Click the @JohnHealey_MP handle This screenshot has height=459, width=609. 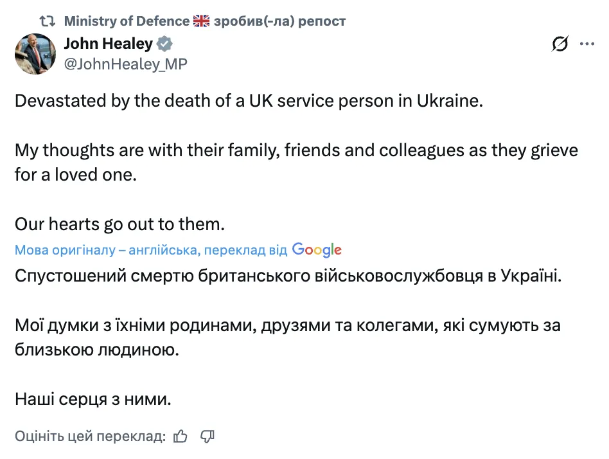127,64
